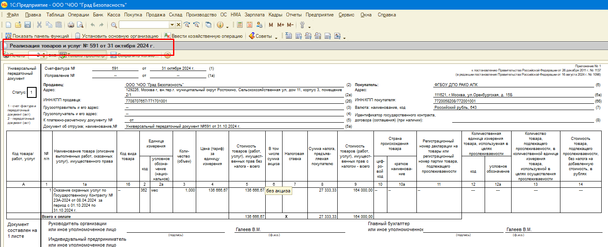Expand the Советы dropdown arrow
Viewport: 608px width, 247px height.
coord(276,37)
